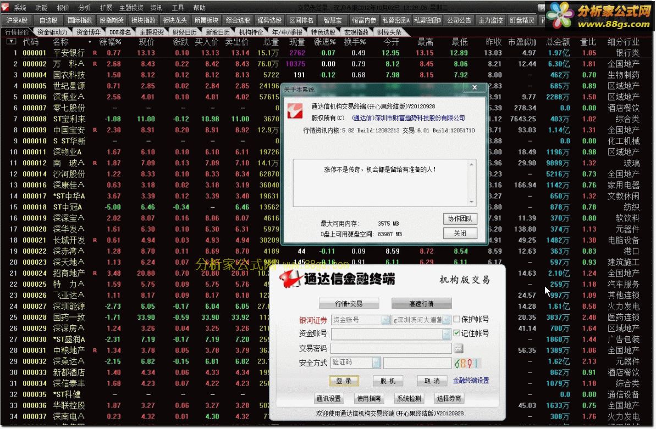
Task: Click 系统检测 button
Action: (x=409, y=398)
